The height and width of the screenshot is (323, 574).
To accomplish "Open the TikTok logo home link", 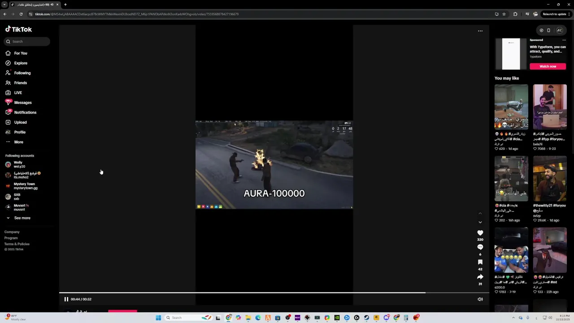I will point(18,29).
